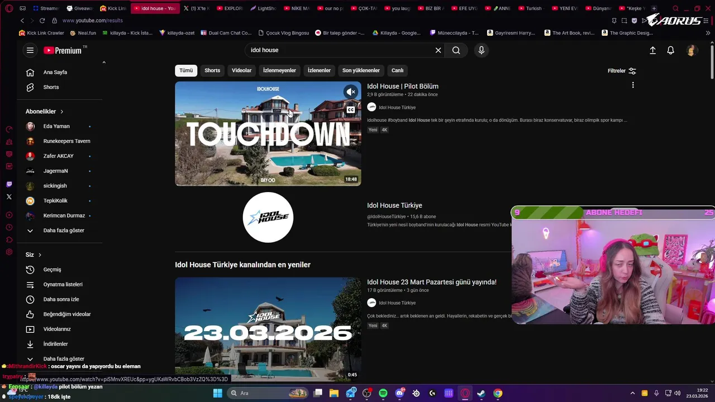
Task: Open Google Chrome from the taskbar
Action: pos(498,393)
